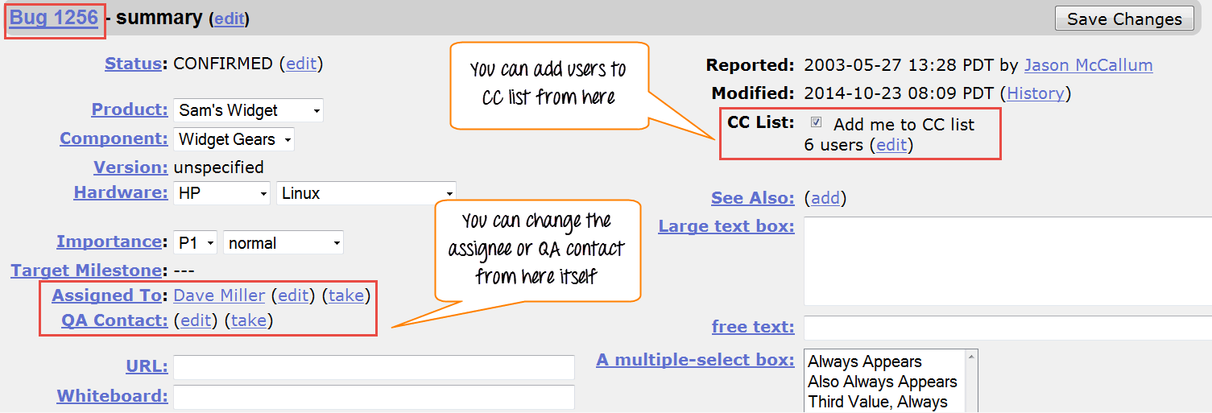
Task: Click into the URL input field
Action: (374, 367)
